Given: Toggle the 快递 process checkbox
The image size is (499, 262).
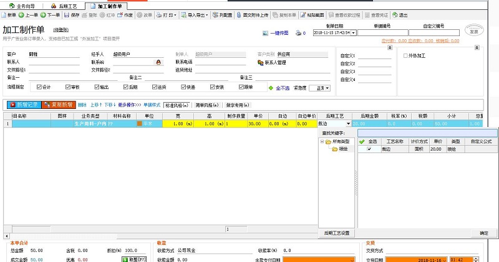Looking at the screenshot, I should click(183, 87).
